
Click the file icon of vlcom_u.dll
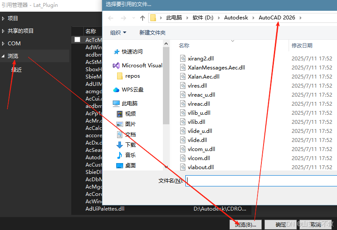tap(183, 149)
